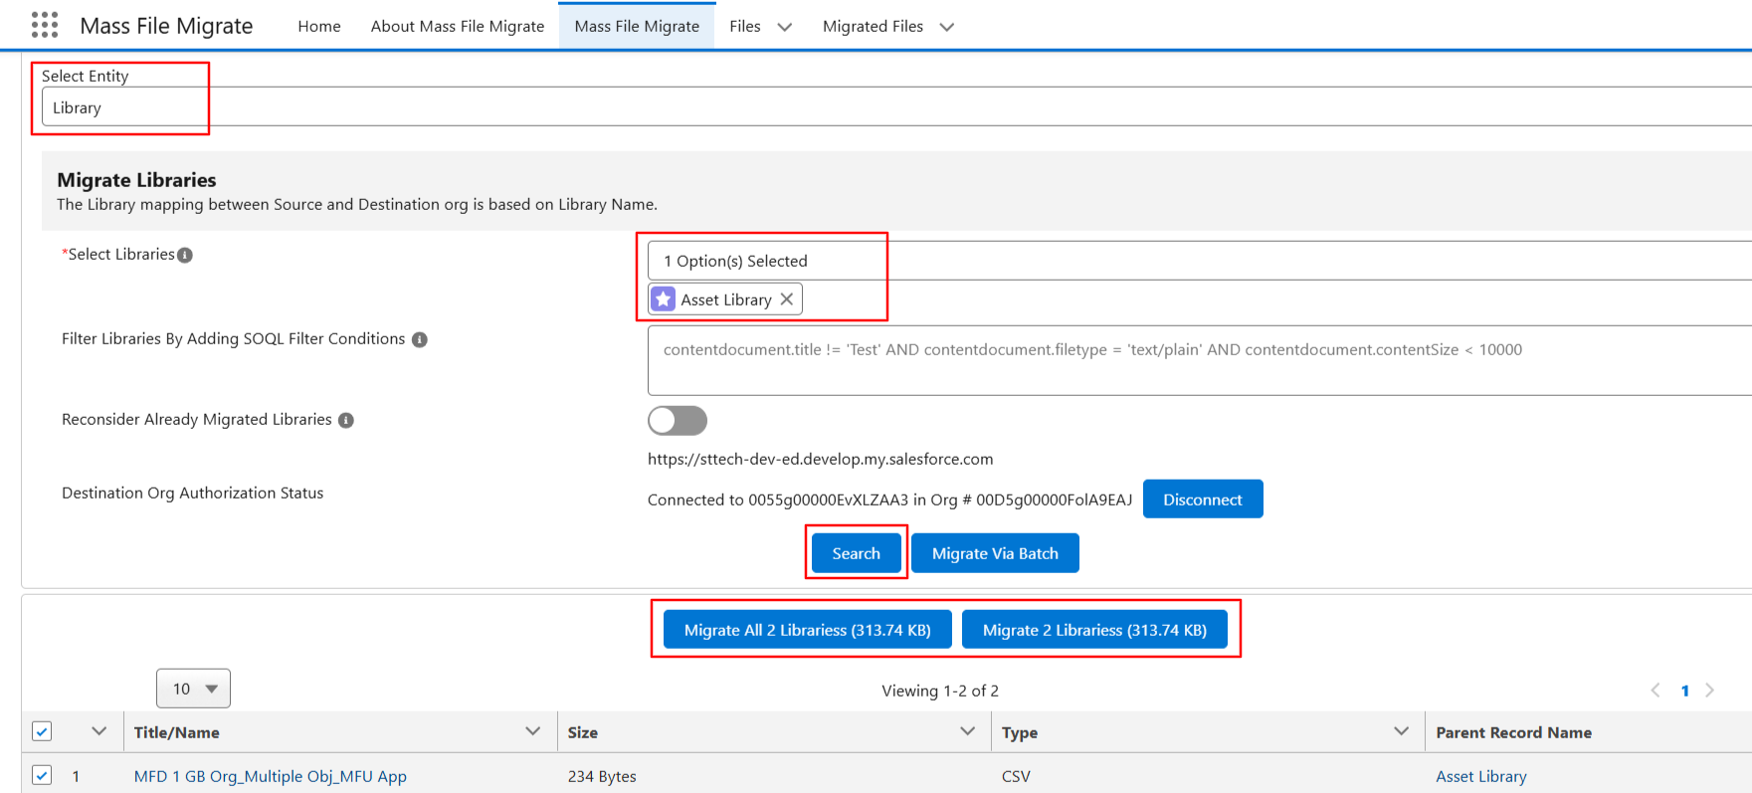The height and width of the screenshot is (793, 1752).
Task: Click the Search button
Action: (857, 553)
